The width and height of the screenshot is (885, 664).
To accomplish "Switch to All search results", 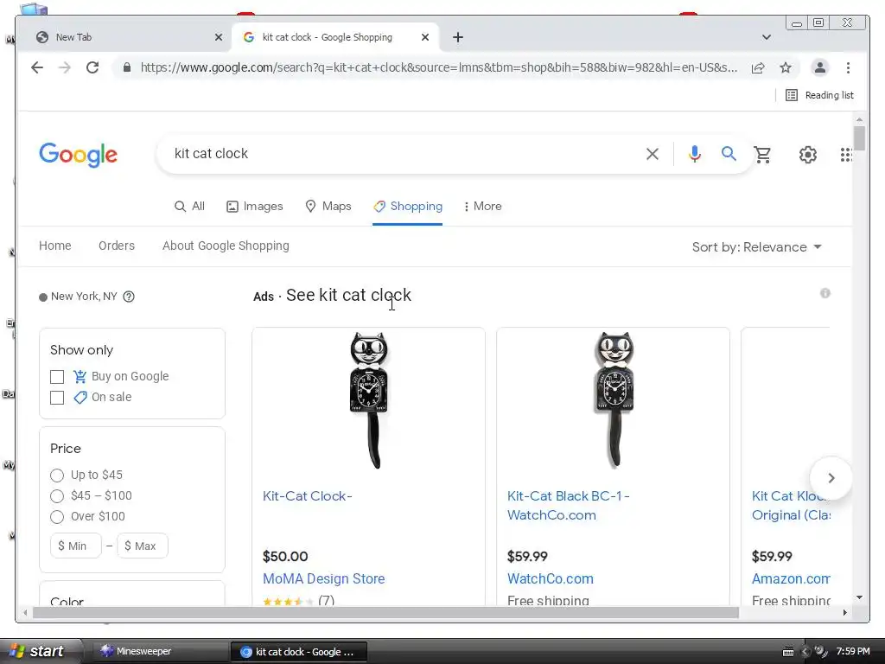I will pos(189,206).
